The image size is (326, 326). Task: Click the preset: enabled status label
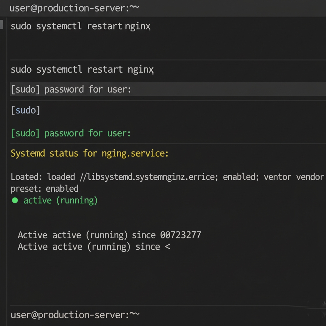coord(44,188)
